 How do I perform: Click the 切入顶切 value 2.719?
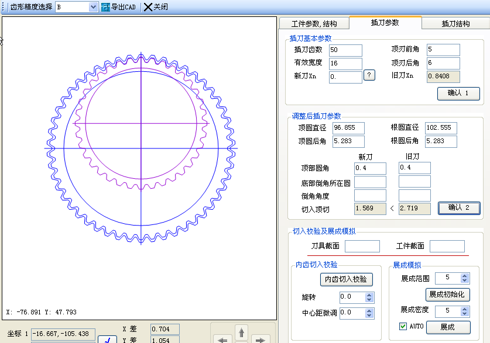pos(414,209)
